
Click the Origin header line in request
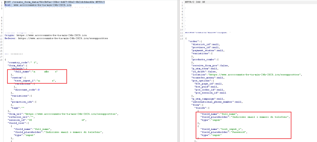(46, 35)
